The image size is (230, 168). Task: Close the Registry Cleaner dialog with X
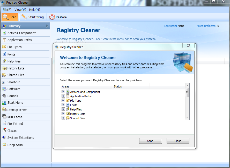[x=189, y=46]
